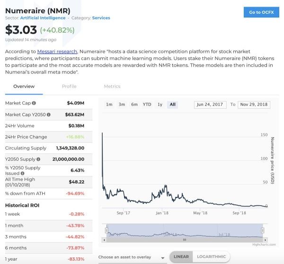The image size is (284, 264).
Task: Click the start date Jun 24, 2017 field
Action: click(x=210, y=105)
